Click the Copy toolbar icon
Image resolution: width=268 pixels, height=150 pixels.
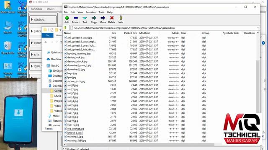(x=94, y=20)
